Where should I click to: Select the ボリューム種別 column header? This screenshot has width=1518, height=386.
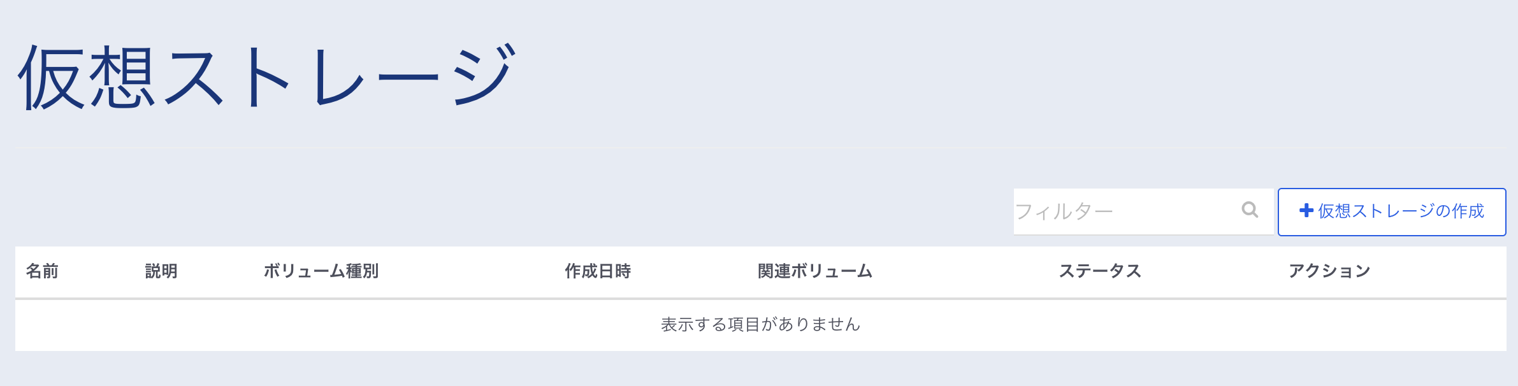pos(321,271)
